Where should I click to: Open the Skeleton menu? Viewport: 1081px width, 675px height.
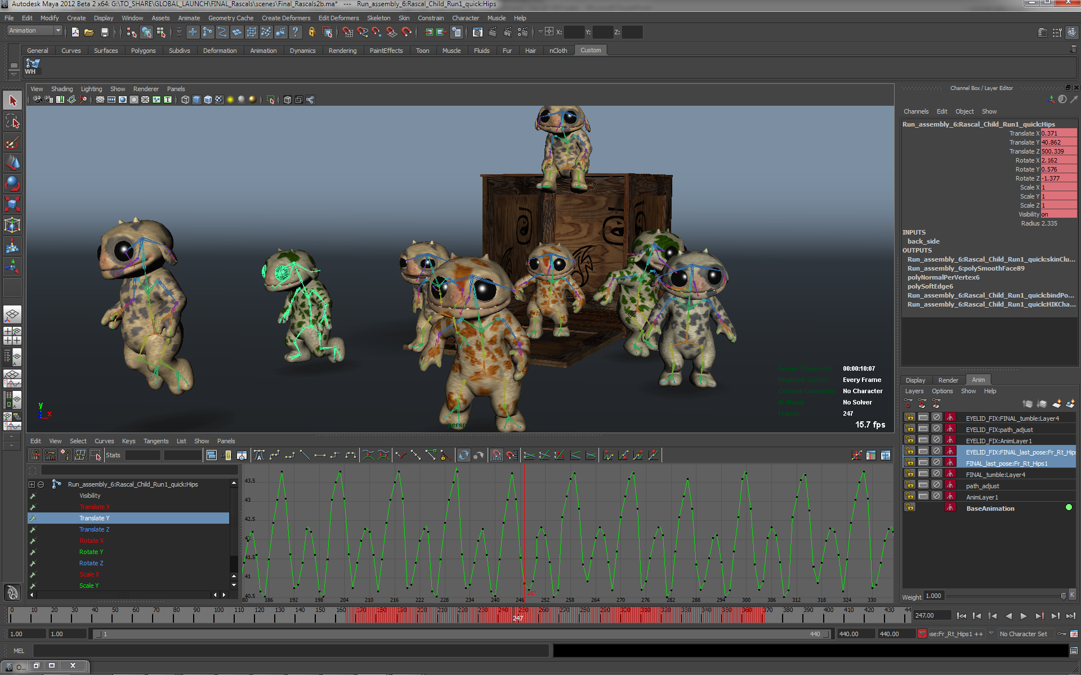click(x=378, y=18)
